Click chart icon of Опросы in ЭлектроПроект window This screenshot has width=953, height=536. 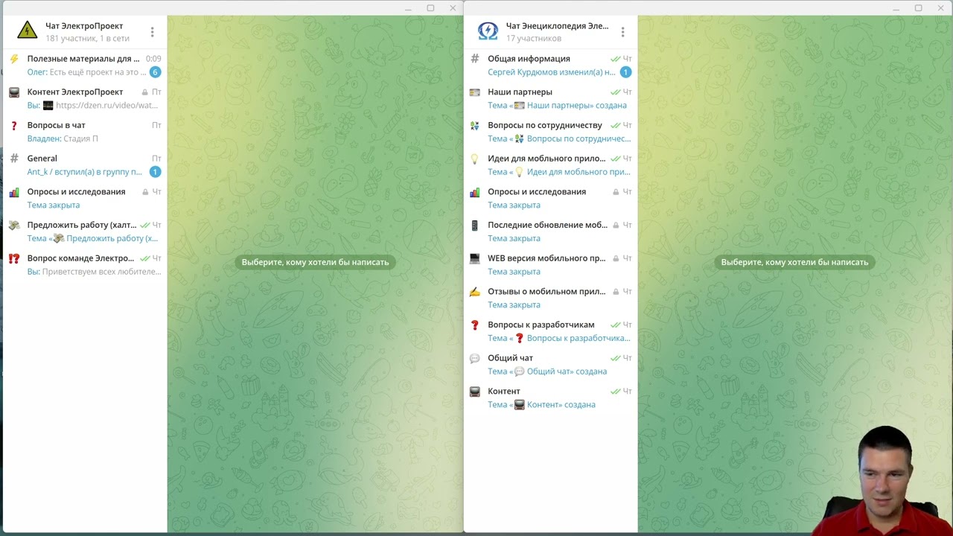(14, 192)
